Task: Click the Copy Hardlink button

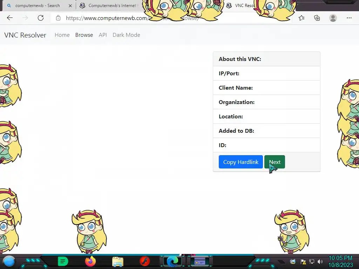Action: [x=241, y=162]
